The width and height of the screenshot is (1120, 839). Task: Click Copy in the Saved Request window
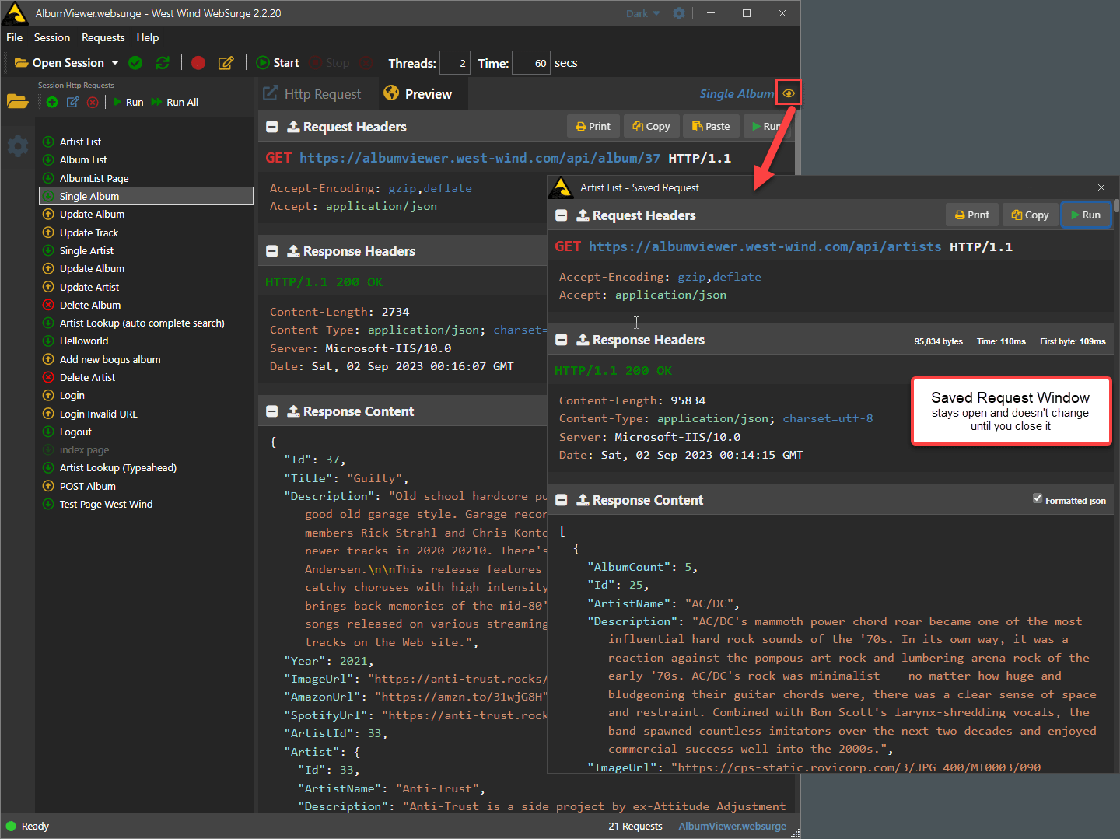coord(1031,215)
